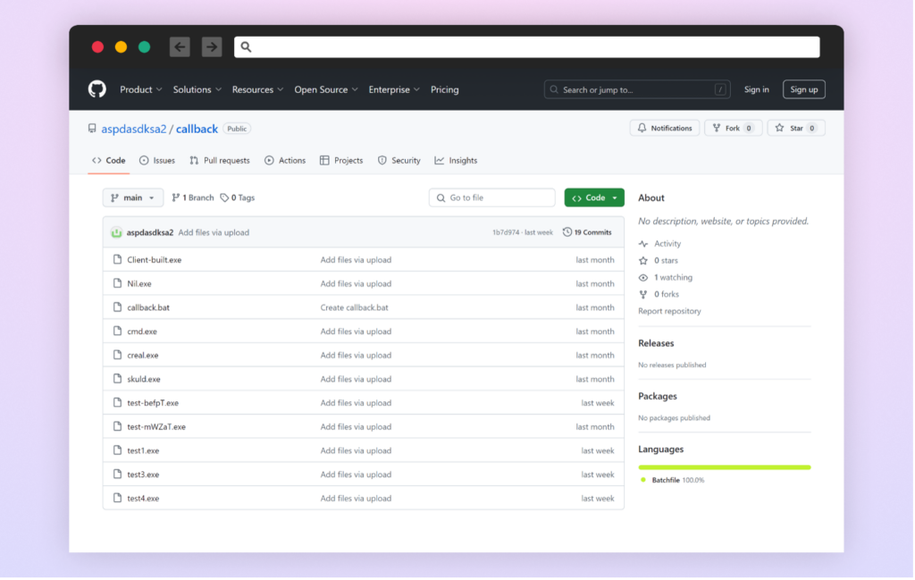Click file icon next to Nil.exe

coord(117,283)
